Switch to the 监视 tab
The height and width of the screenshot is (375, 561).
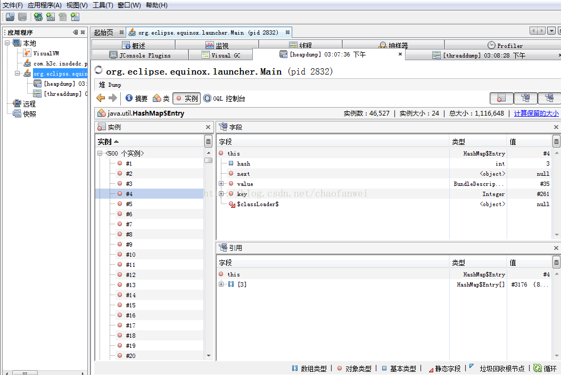[x=217, y=45]
